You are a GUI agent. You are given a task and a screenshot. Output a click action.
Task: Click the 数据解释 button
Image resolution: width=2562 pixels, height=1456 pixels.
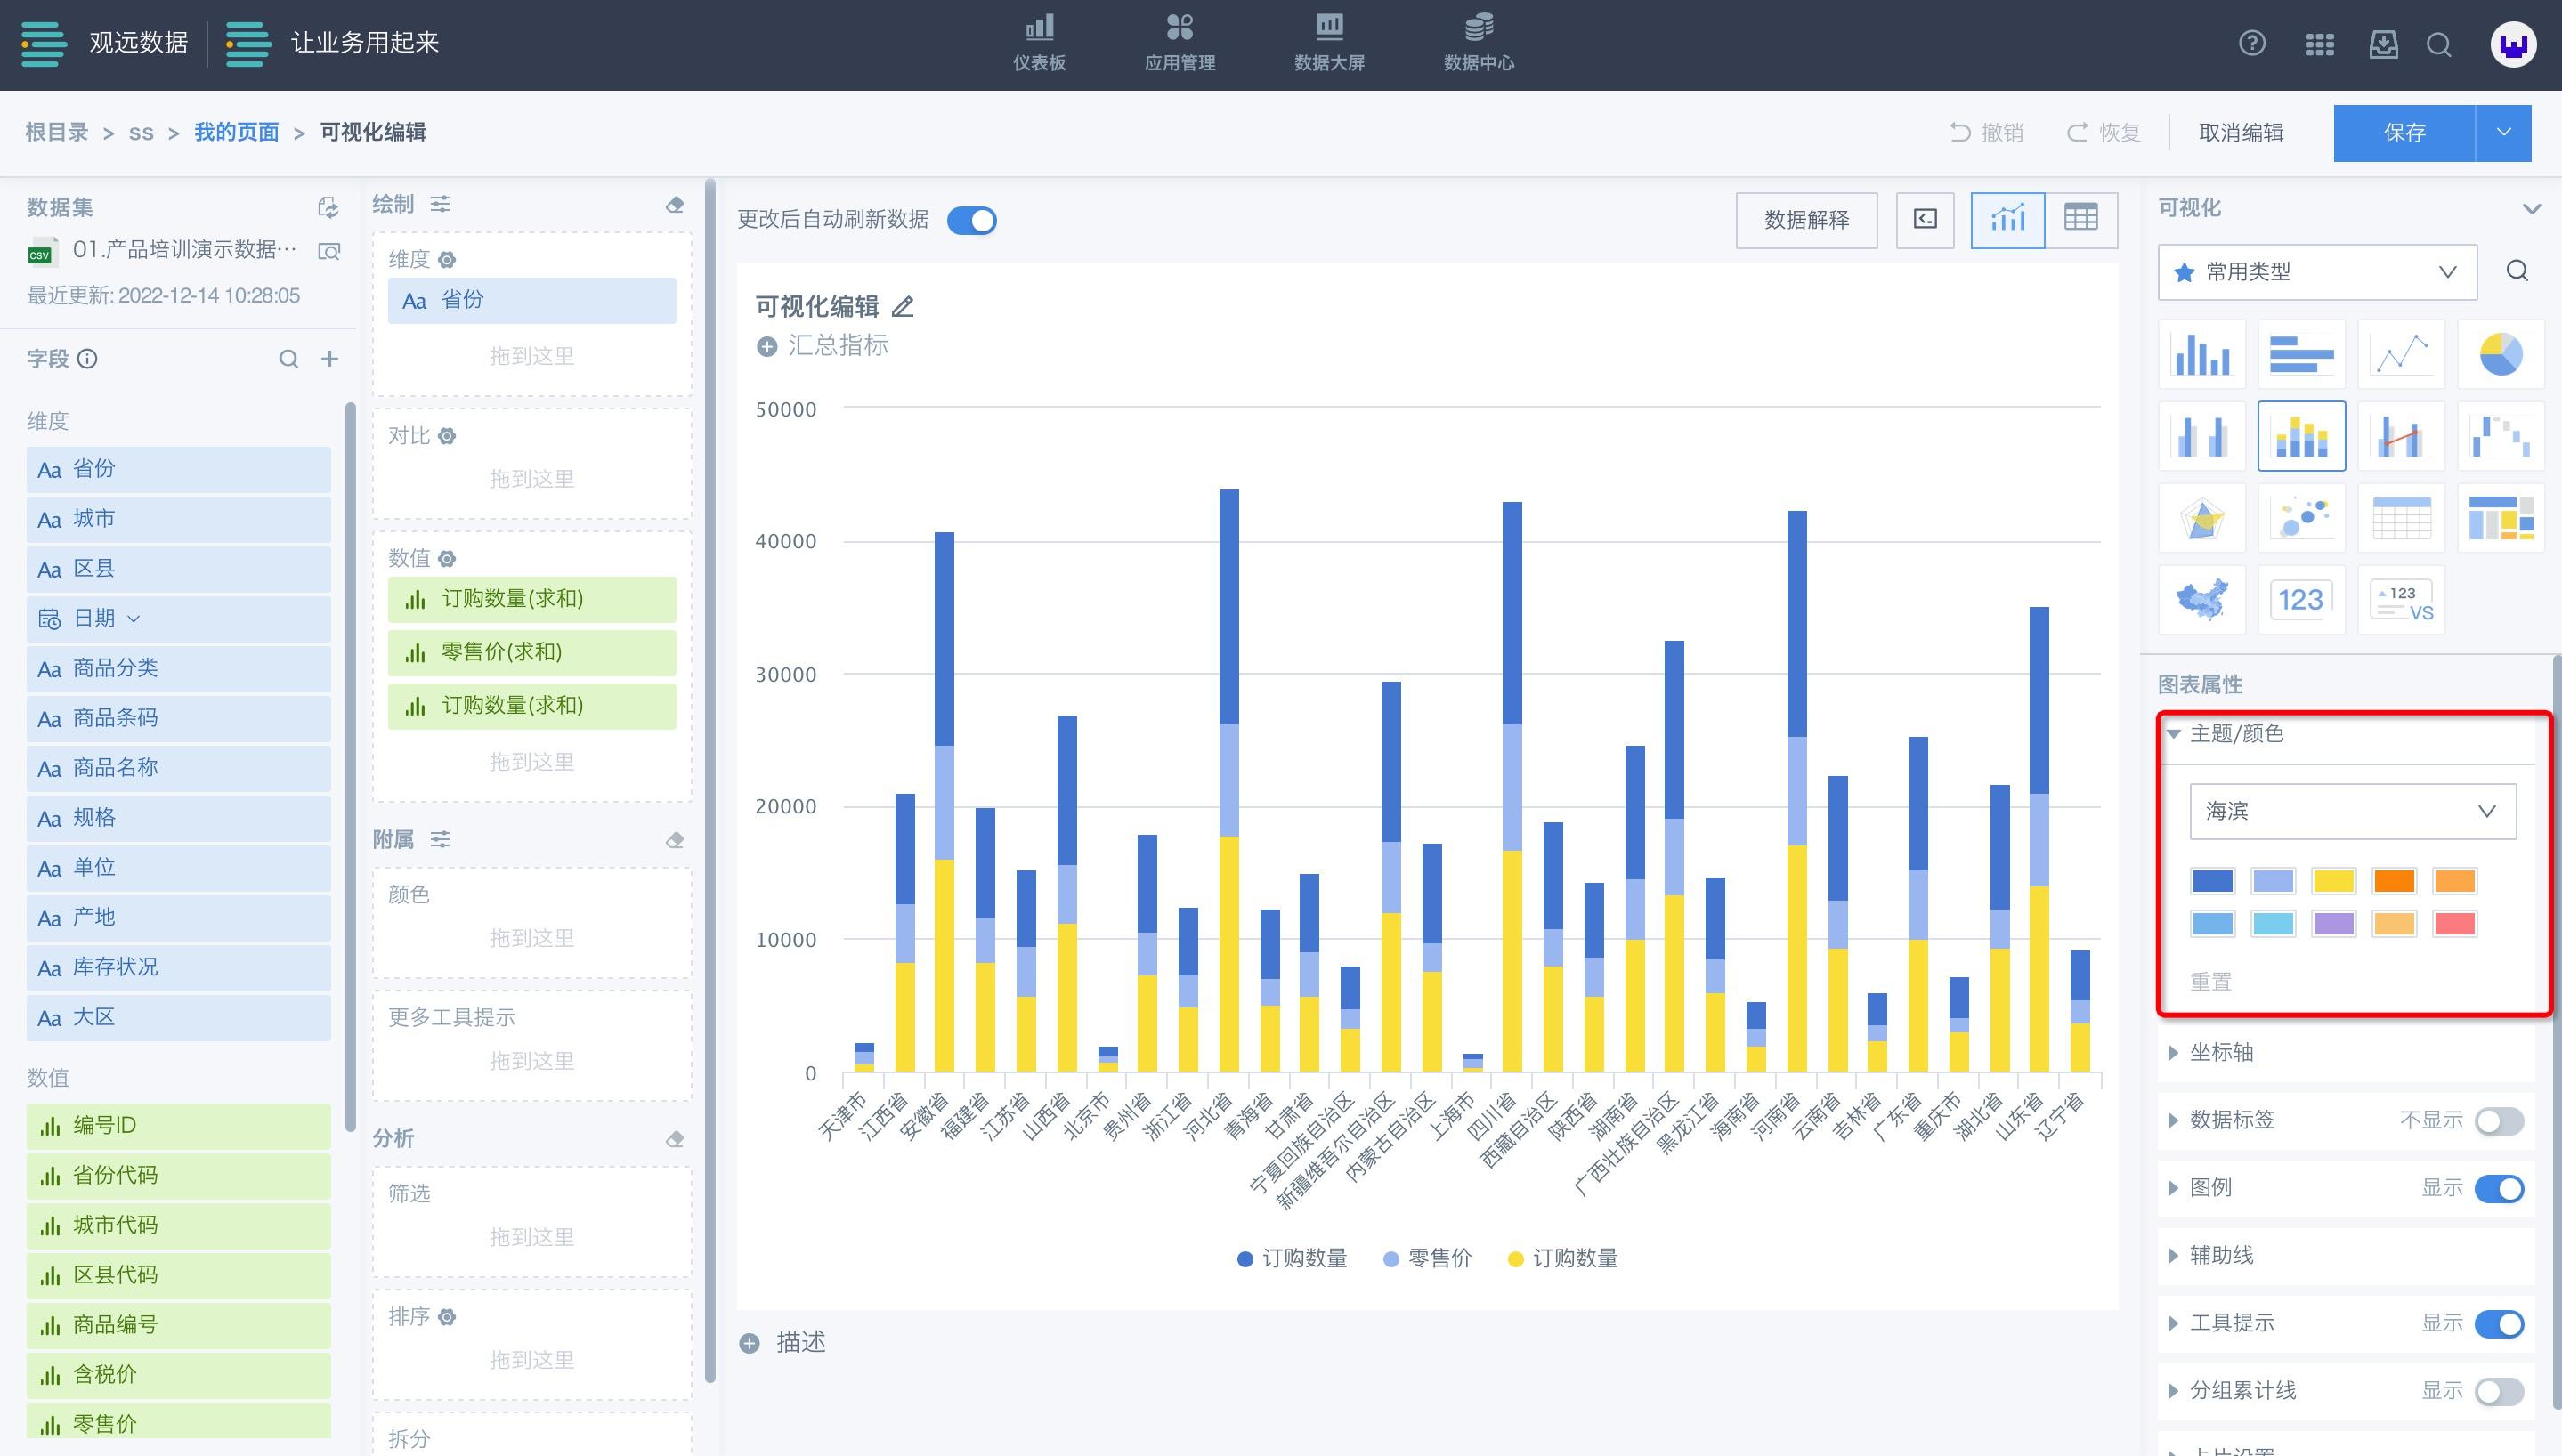[x=1806, y=220]
